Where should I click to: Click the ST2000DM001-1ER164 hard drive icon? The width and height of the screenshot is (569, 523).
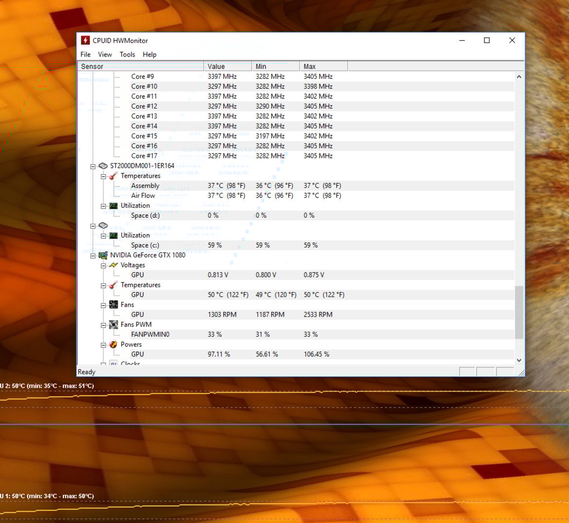point(103,166)
